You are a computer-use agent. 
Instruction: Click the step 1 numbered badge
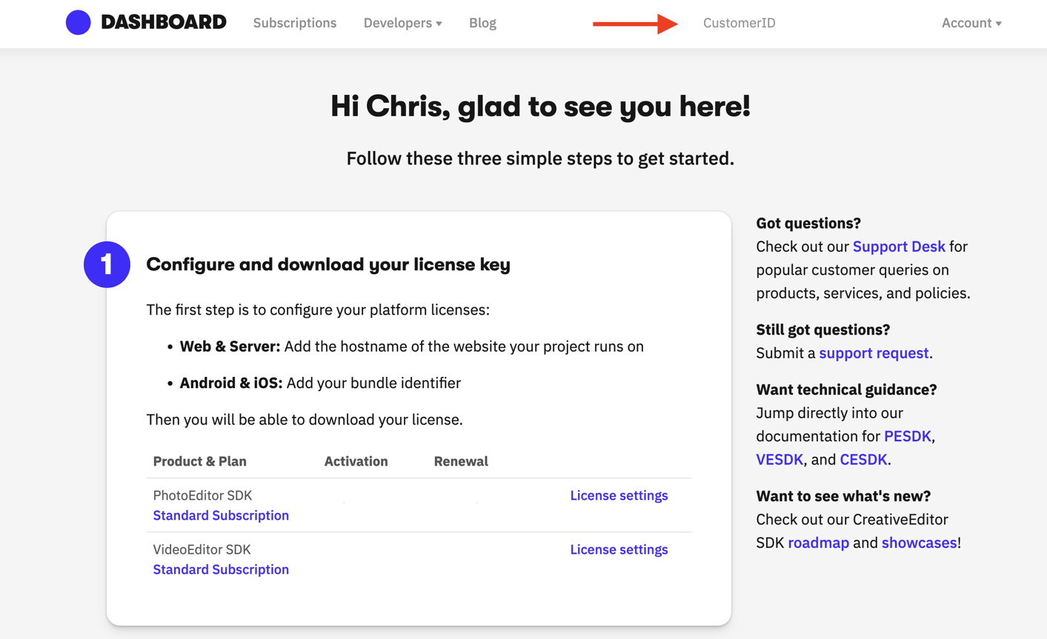(107, 264)
